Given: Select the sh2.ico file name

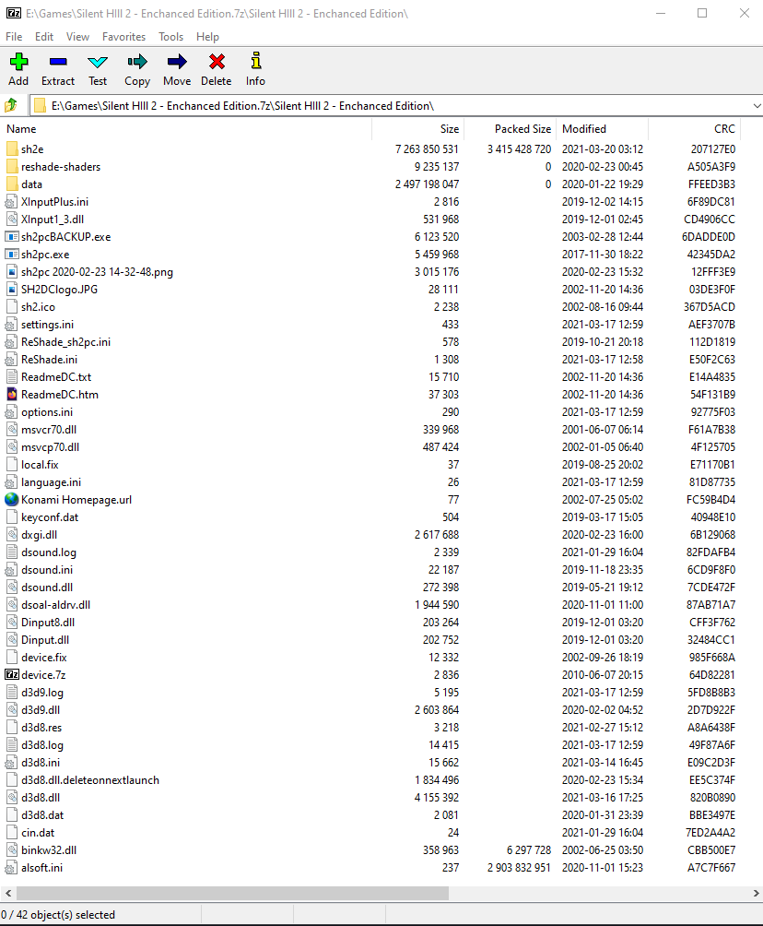Looking at the screenshot, I should pos(39,306).
